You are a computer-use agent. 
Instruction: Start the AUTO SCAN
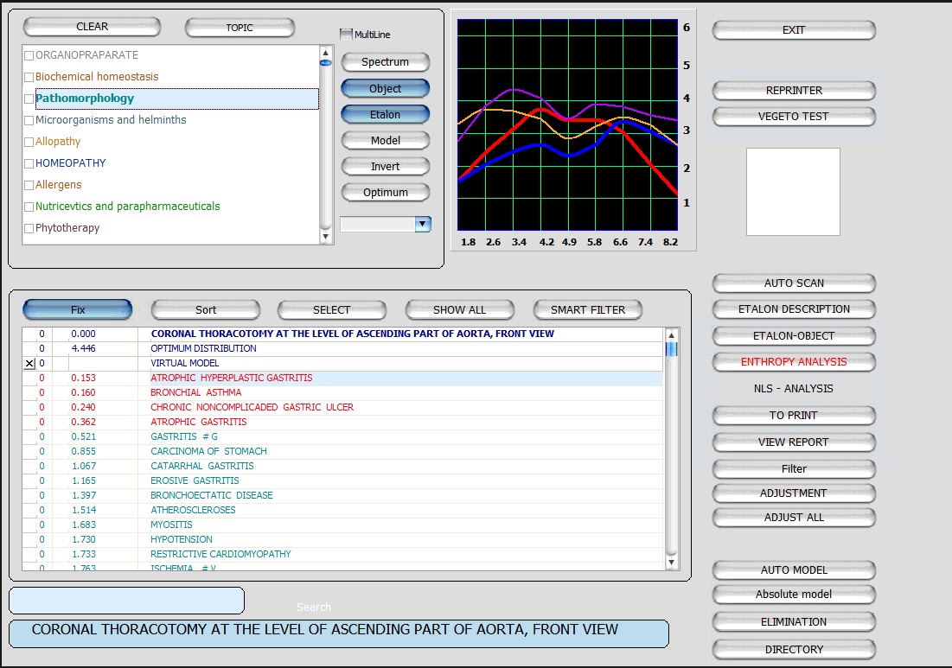(793, 283)
